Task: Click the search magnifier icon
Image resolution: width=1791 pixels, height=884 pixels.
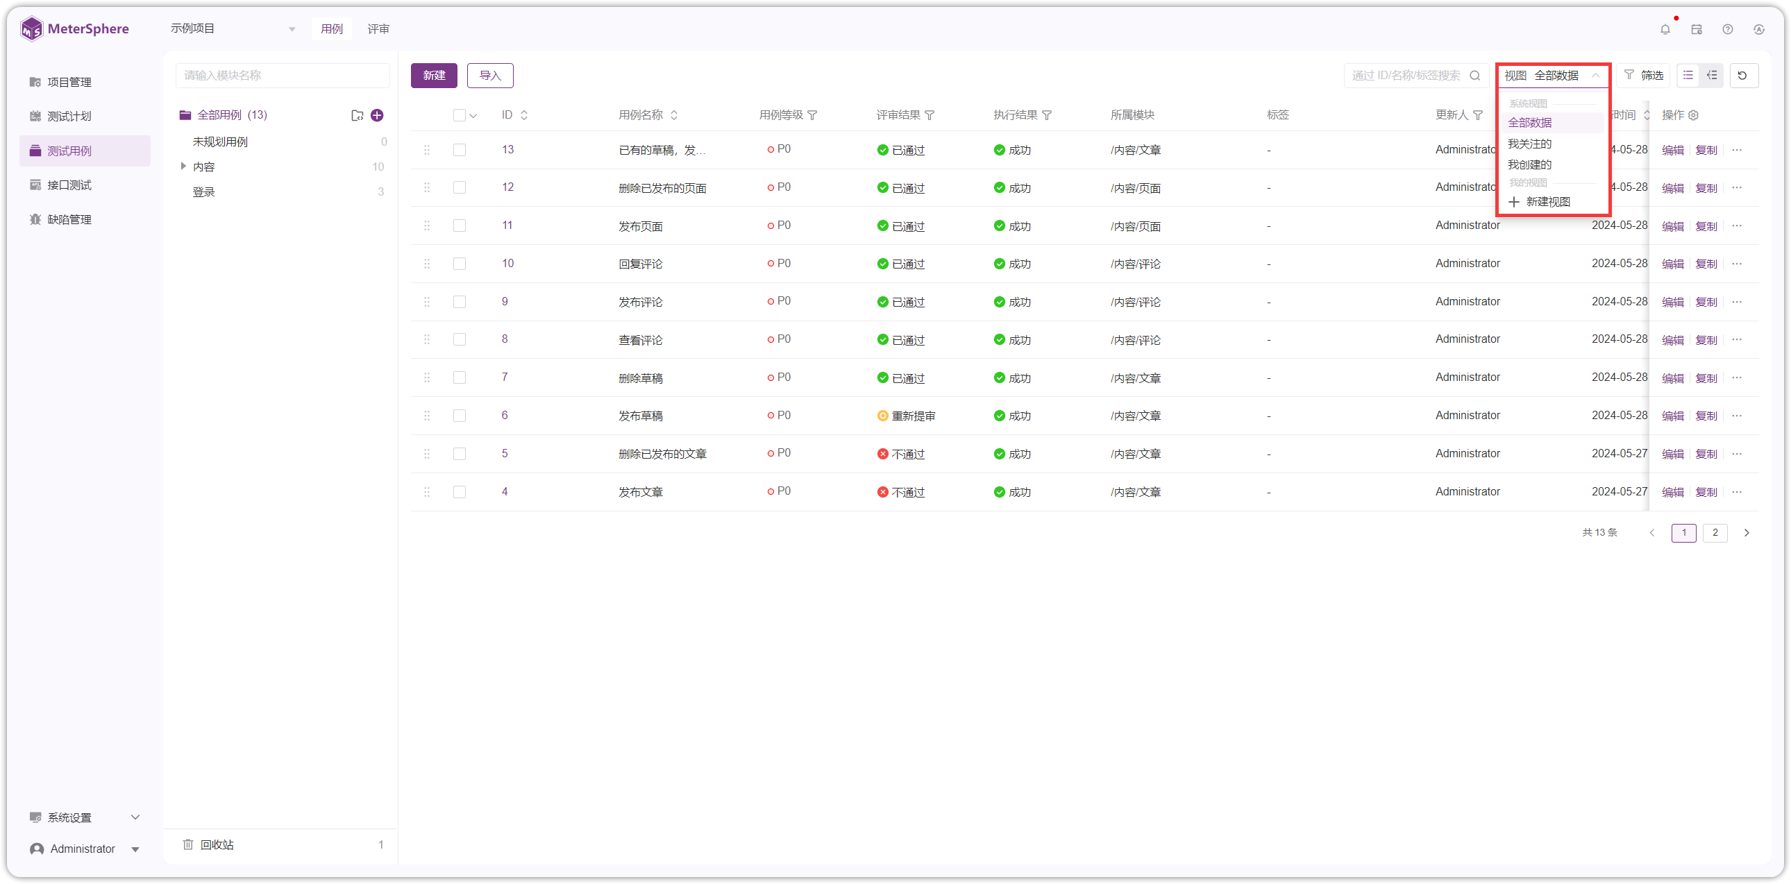Action: (1474, 75)
